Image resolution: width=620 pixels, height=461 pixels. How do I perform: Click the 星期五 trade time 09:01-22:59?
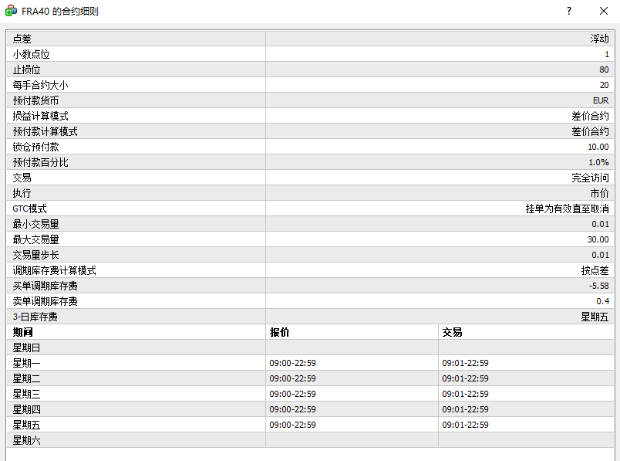pyautogui.click(x=465, y=425)
